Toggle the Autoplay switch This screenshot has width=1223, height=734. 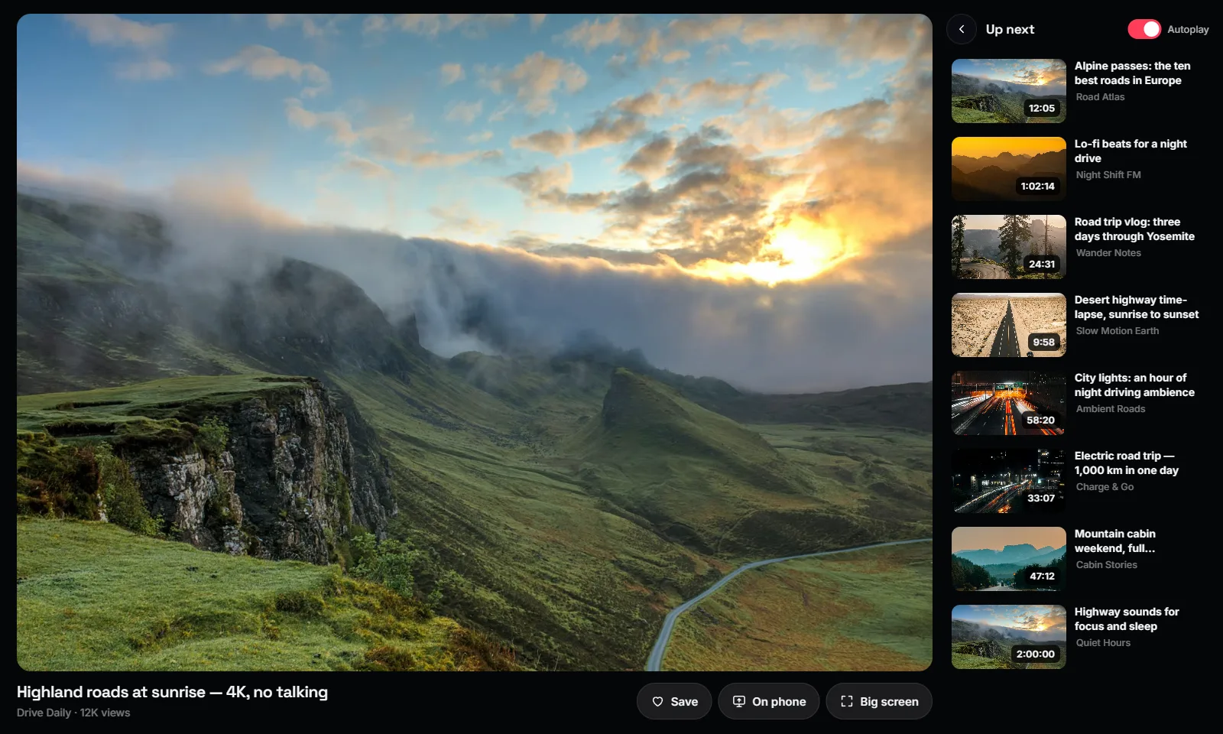pos(1144,29)
